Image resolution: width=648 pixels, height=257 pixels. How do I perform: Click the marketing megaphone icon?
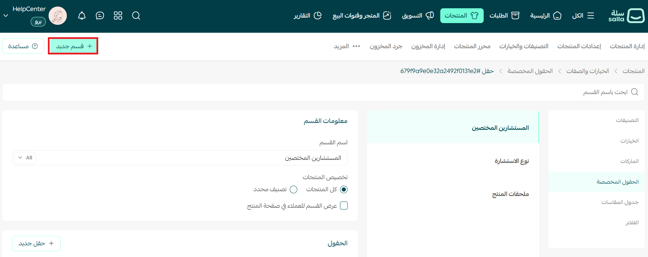pyautogui.click(x=430, y=16)
